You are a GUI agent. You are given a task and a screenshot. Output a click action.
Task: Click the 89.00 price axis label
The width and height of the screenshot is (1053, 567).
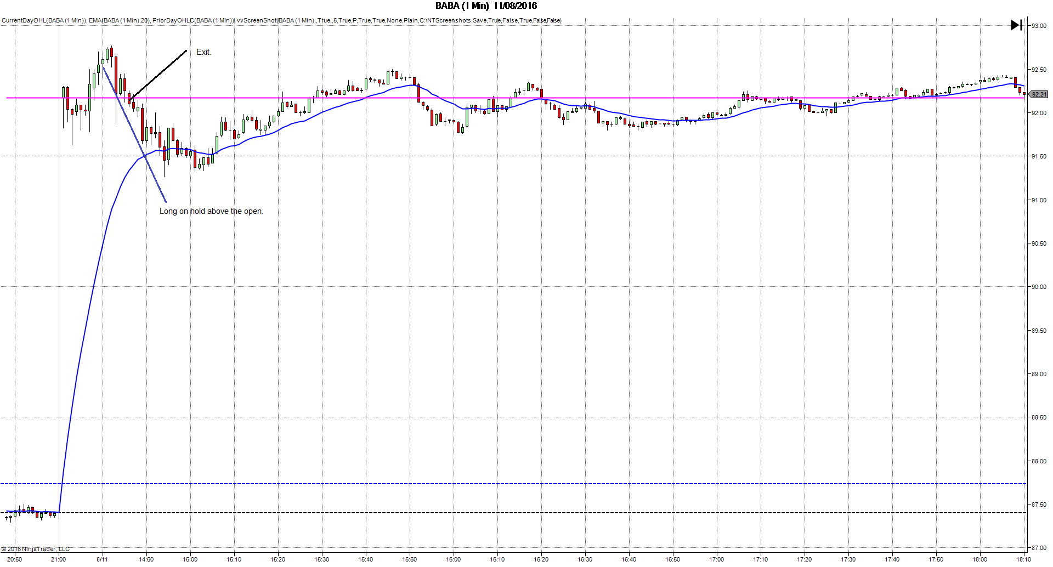pos(1039,374)
